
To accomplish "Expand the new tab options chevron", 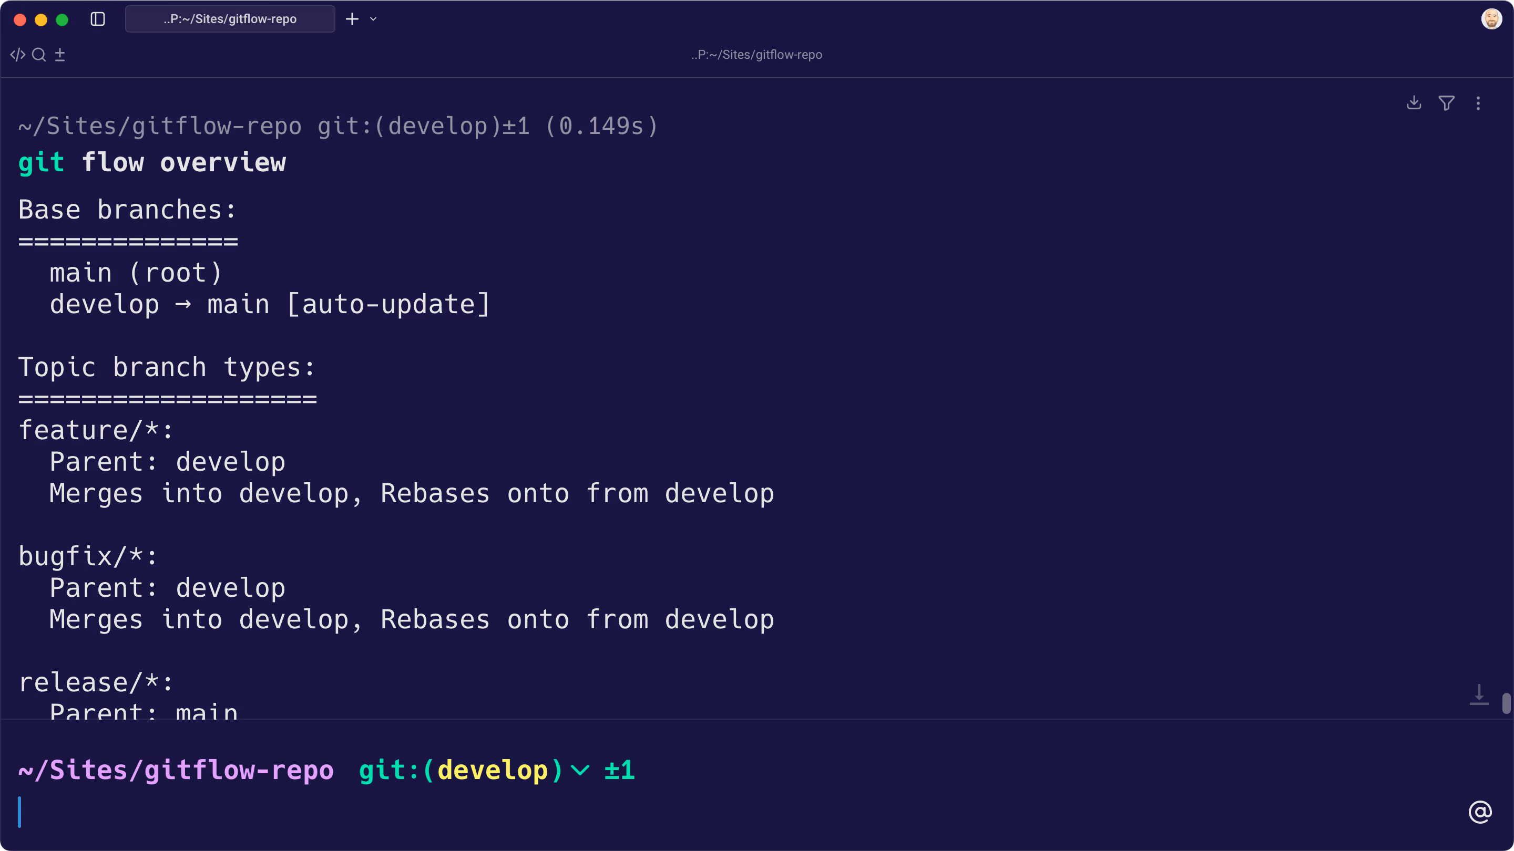I will (x=373, y=19).
